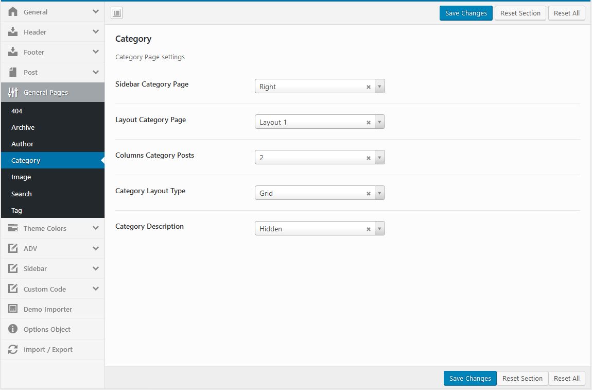Click the top Save Changes button

pos(466,13)
